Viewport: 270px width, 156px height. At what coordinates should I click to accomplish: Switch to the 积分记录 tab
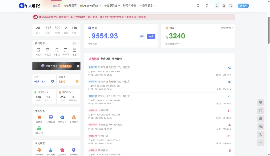(x=105, y=59)
